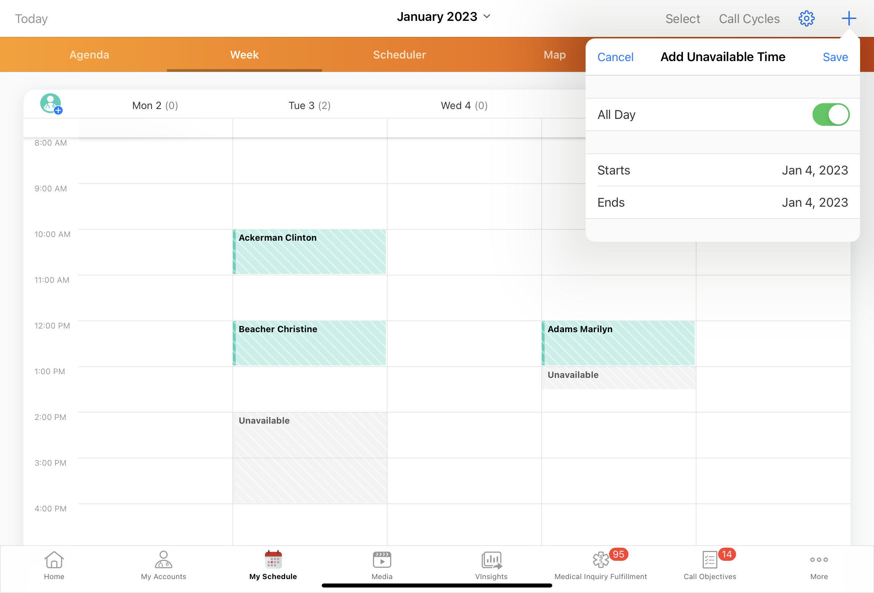The image size is (874, 593).
Task: Expand the January 2023 month dropdown
Action: [x=444, y=16]
